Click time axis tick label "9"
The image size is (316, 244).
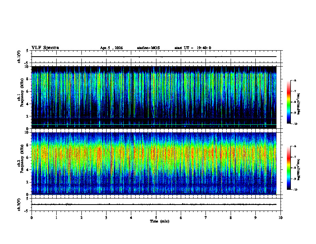[255, 218]
